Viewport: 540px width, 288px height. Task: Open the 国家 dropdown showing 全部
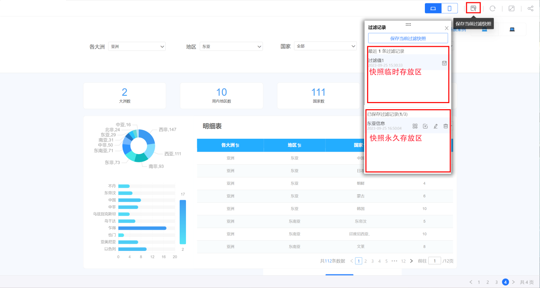325,46
